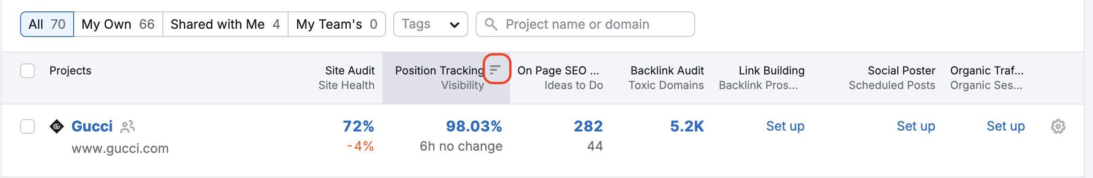Viewport: 1093px width, 178px height.
Task: Open the Gucci project settings gear
Action: pyautogui.click(x=1058, y=126)
